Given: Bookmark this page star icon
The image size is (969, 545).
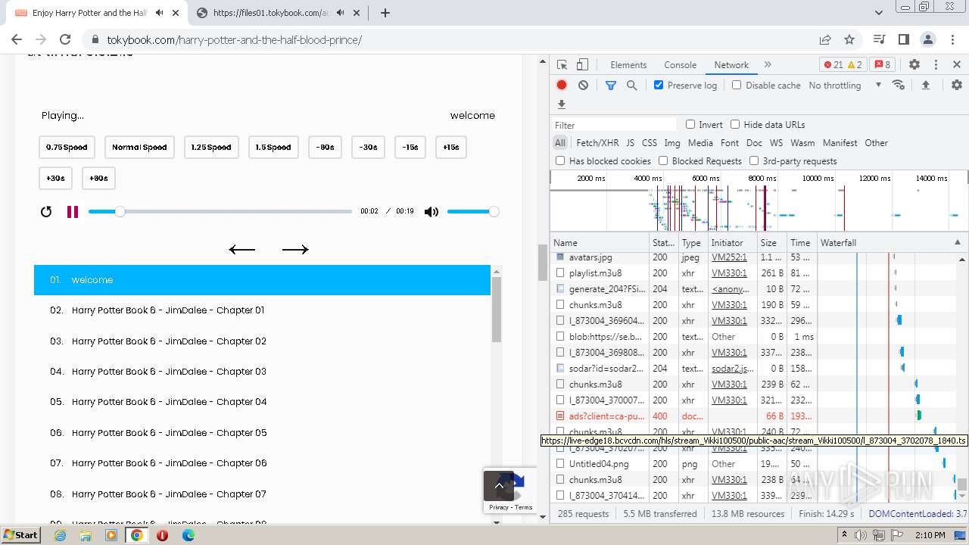Looking at the screenshot, I should coord(849,39).
